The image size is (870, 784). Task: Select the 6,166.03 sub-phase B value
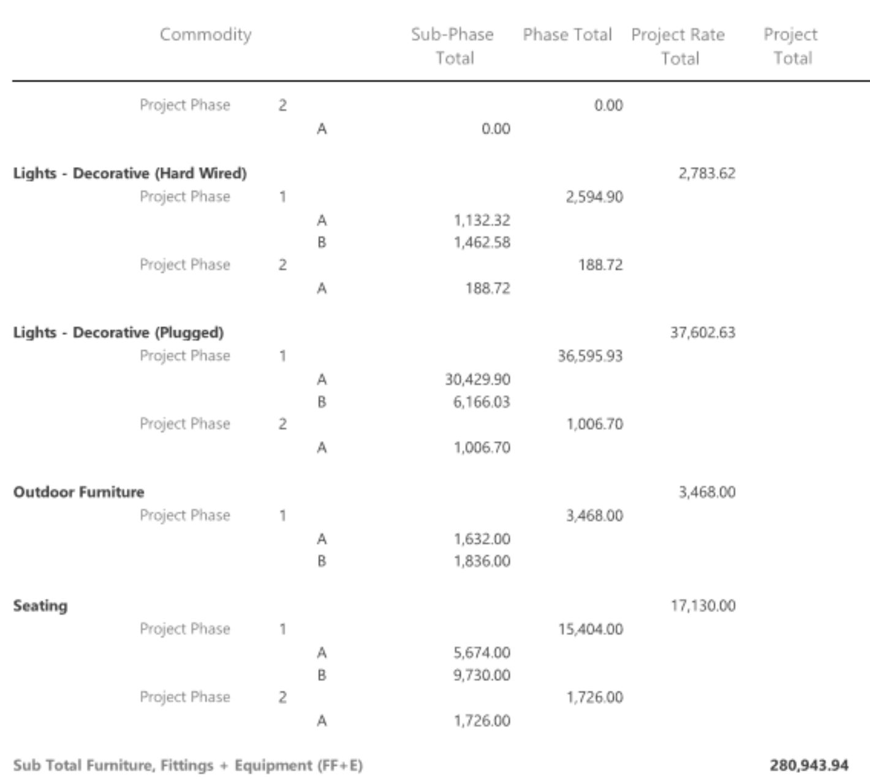pos(482,402)
